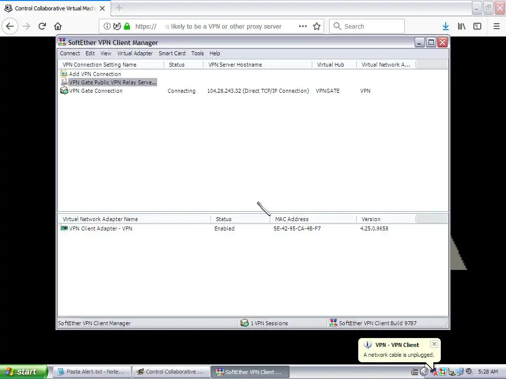The image size is (506, 379).
Task: Click the VPNGATE hub cell
Action: [328, 91]
